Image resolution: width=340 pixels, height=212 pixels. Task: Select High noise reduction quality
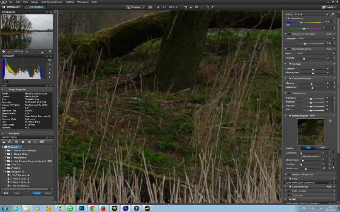pyautogui.click(x=309, y=148)
